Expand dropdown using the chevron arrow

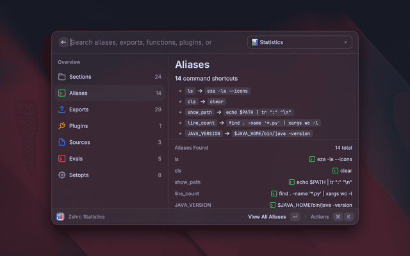click(346, 42)
